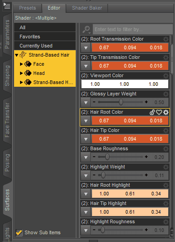The height and width of the screenshot is (242, 175).
Task: Open settings gear for Viewport Color
Action: point(166,76)
